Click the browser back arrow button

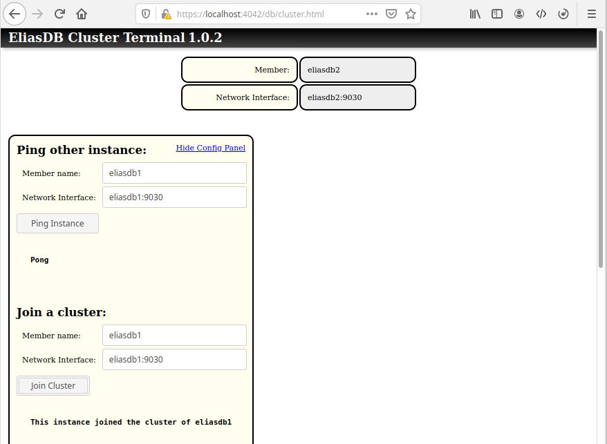15,14
